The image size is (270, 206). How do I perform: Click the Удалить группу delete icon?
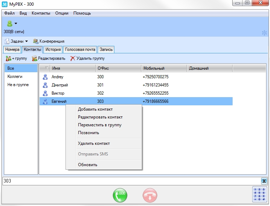tap(73, 58)
